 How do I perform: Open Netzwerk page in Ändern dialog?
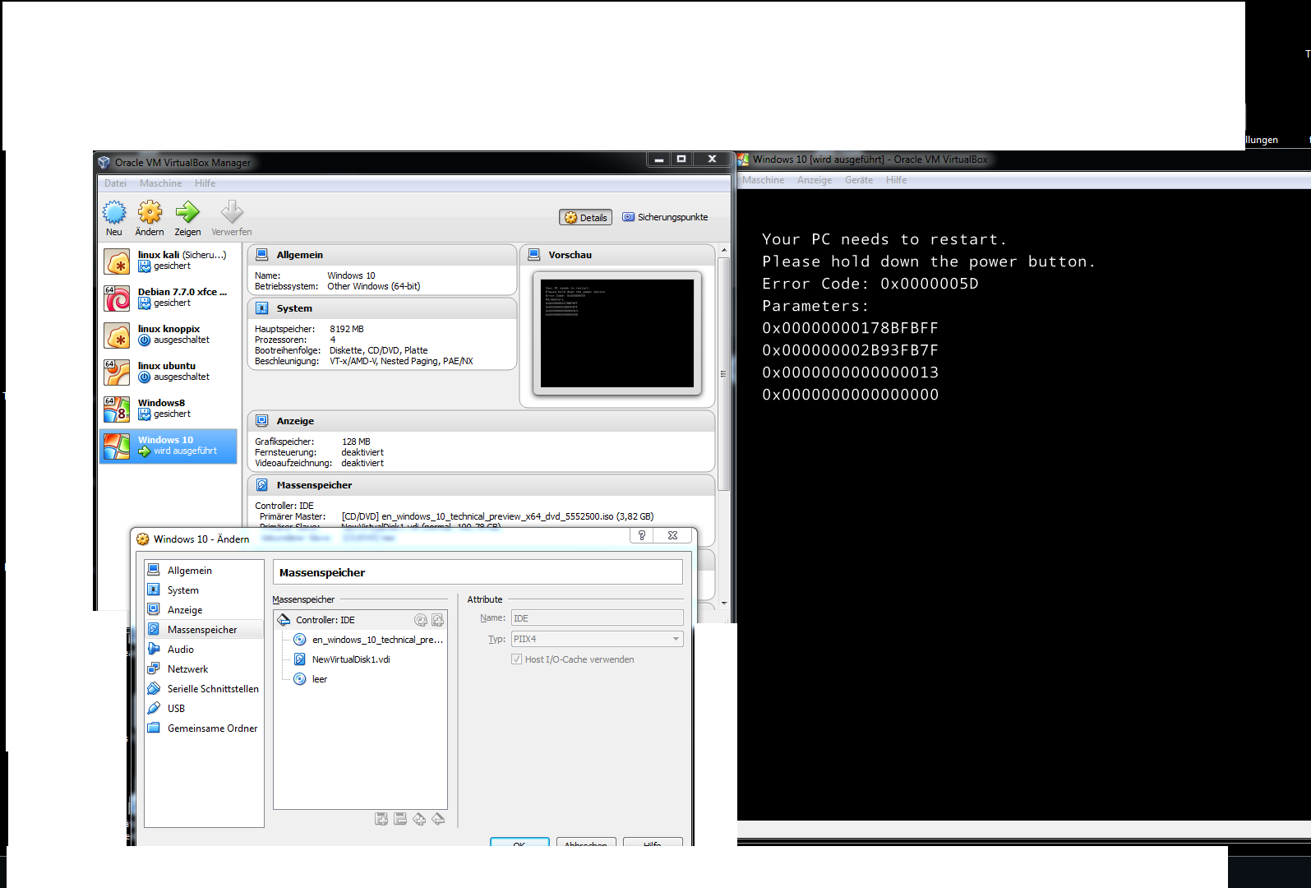click(x=204, y=669)
